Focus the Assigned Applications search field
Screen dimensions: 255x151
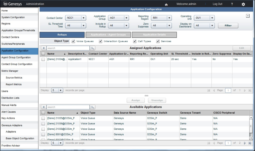click(68, 48)
